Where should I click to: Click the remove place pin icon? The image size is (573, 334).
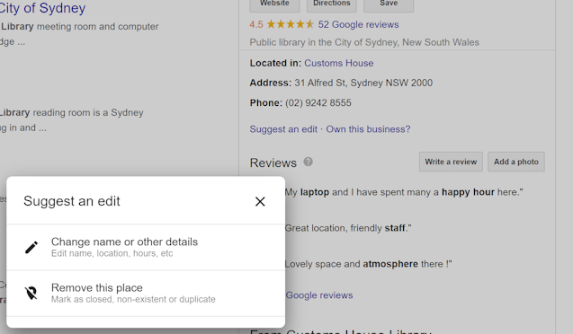click(31, 294)
